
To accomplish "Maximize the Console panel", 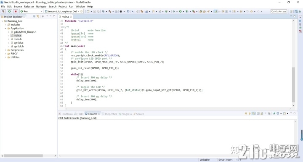I will point(295,113).
